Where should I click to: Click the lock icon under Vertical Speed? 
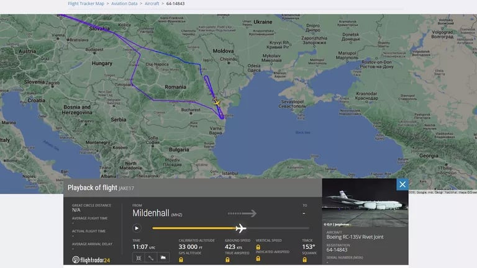pos(258,247)
